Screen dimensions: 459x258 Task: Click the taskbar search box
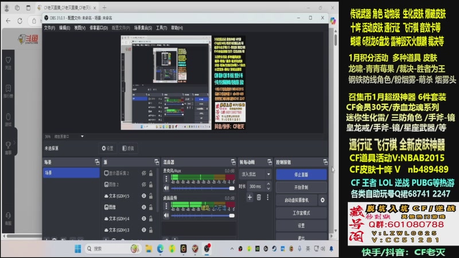tap(113, 249)
